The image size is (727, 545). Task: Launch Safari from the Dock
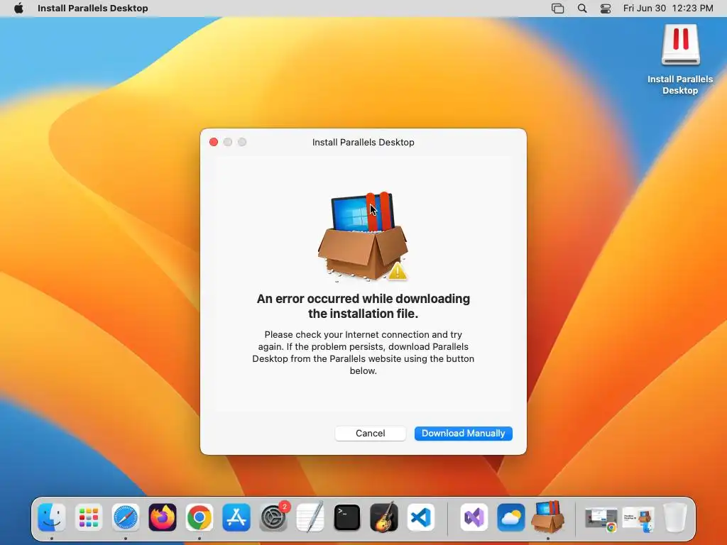[x=126, y=517]
